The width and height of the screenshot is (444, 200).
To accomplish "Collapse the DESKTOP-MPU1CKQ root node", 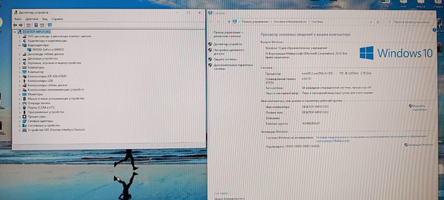I will [15, 31].
